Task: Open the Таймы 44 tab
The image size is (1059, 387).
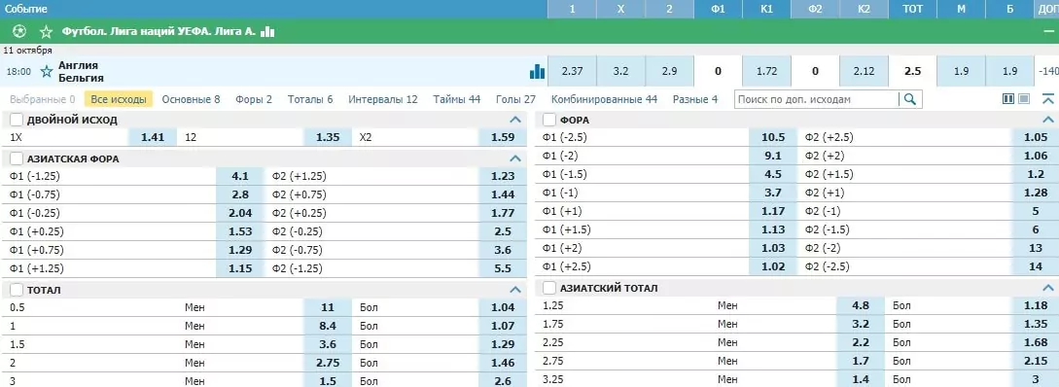Action: point(456,99)
